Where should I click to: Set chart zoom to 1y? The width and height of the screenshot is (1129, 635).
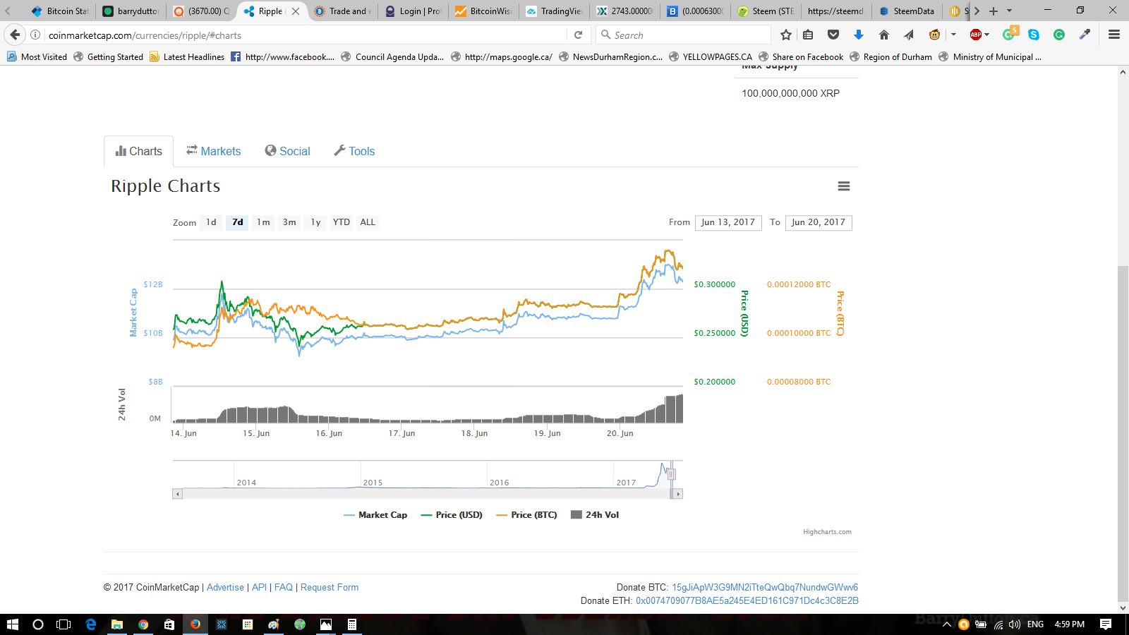315,222
